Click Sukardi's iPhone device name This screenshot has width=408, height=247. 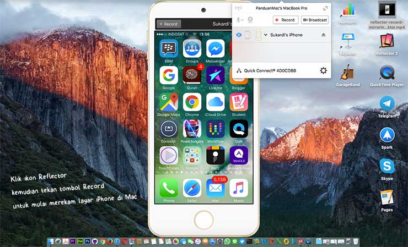tap(286, 35)
